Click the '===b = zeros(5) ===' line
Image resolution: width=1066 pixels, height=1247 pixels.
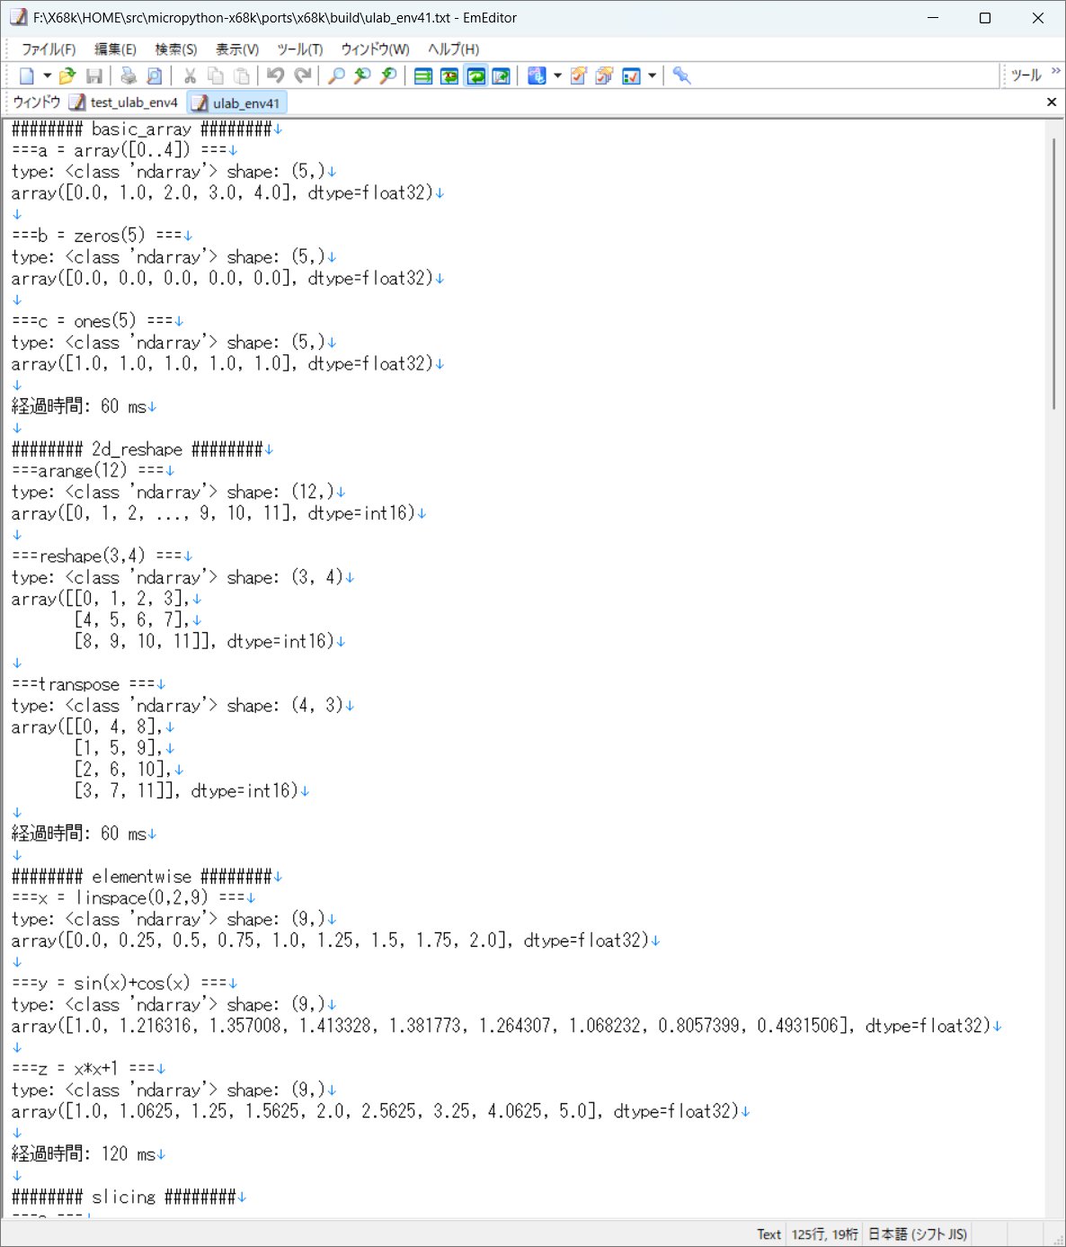click(x=97, y=236)
